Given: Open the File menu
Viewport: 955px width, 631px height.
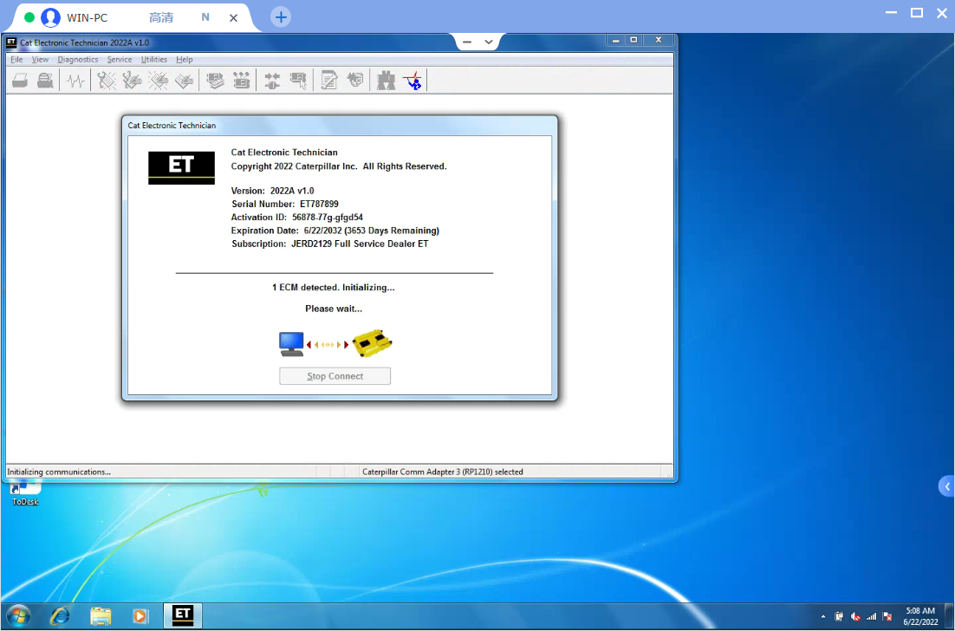Looking at the screenshot, I should (x=16, y=60).
